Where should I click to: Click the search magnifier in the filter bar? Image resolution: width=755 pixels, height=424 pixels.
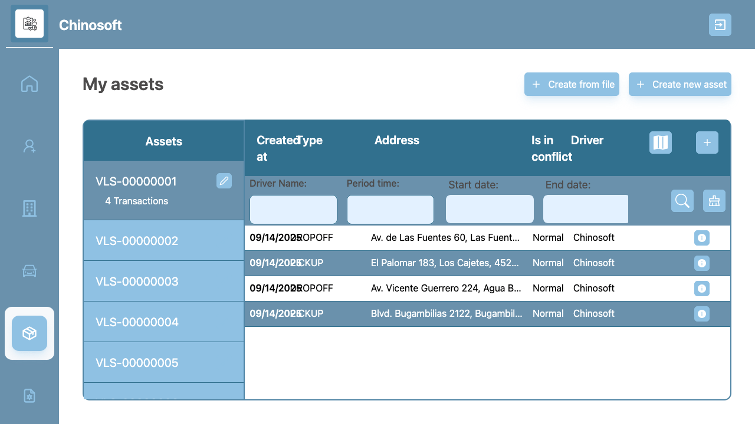point(682,201)
